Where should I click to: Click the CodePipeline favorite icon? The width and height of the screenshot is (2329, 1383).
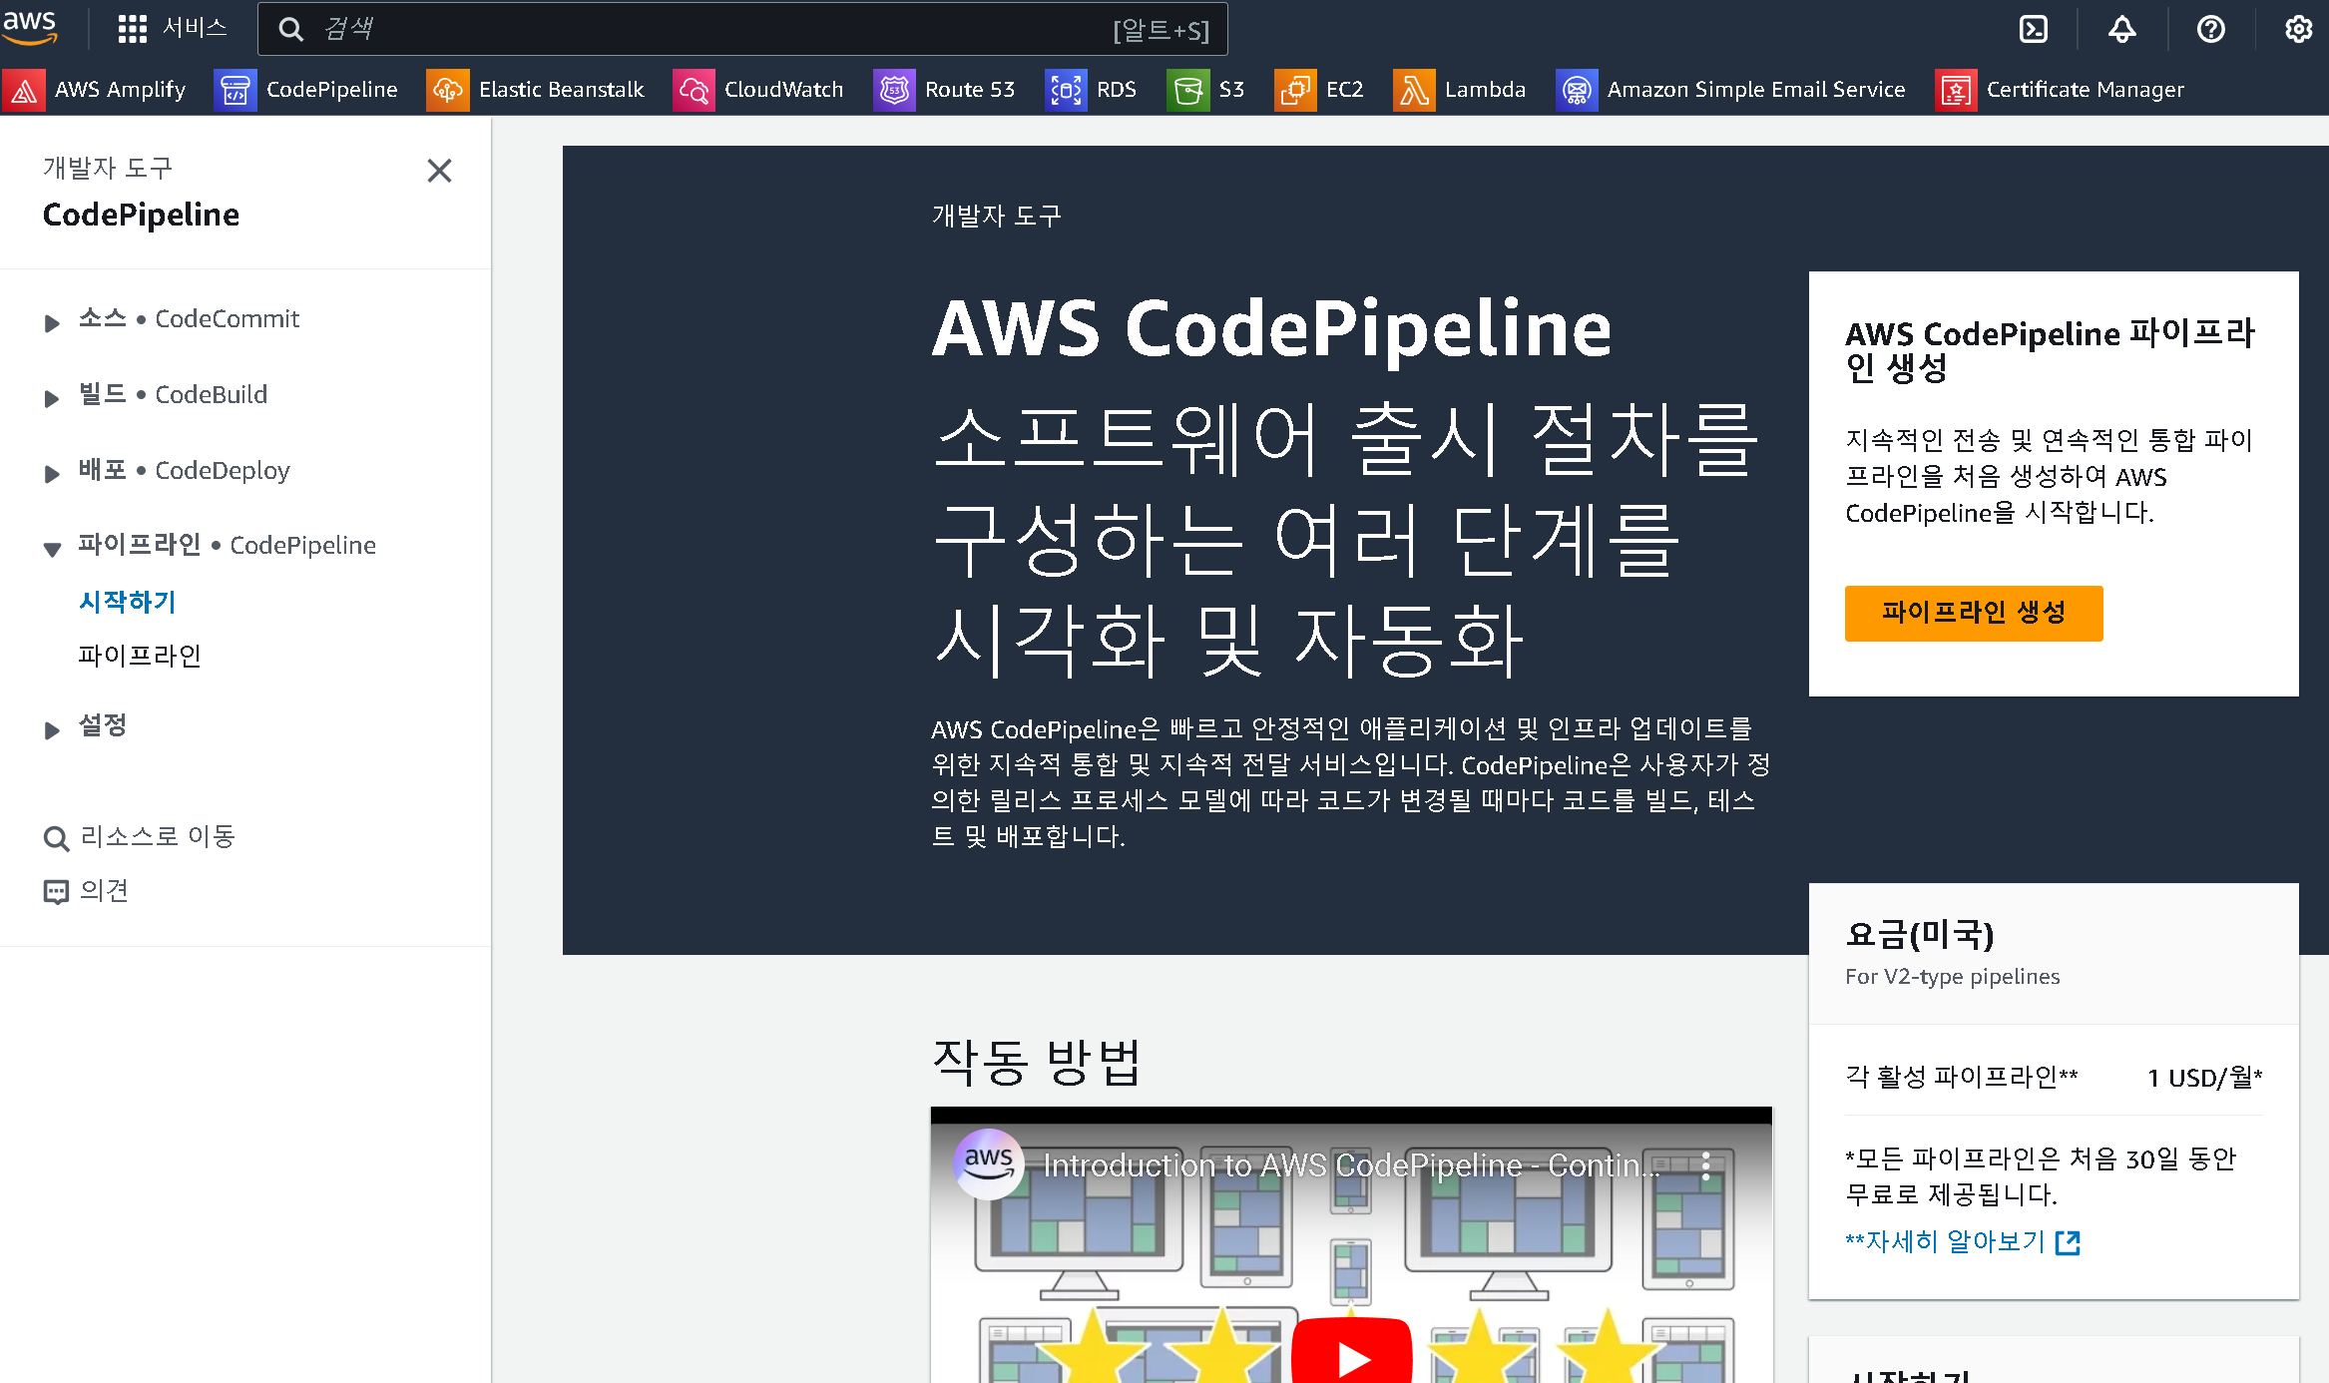tap(235, 90)
